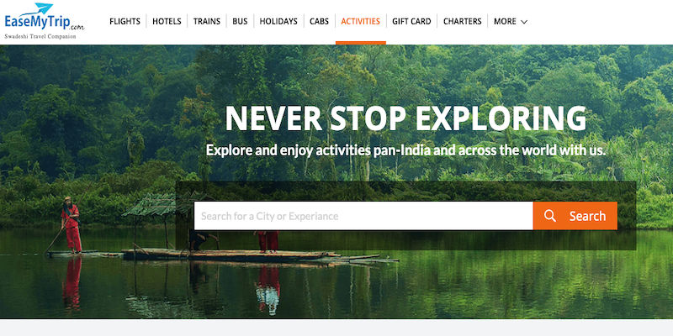Image resolution: width=673 pixels, height=336 pixels.
Task: Expand the MORE menu chevron
Action: 523,22
